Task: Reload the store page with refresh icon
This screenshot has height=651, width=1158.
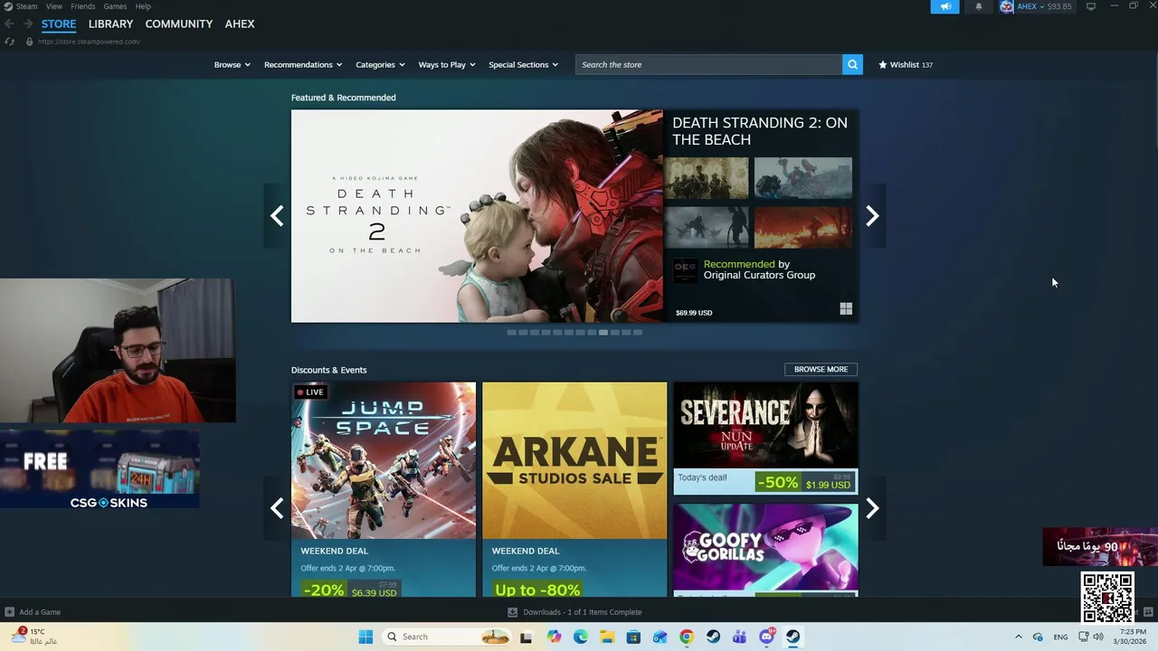Action: (x=9, y=42)
